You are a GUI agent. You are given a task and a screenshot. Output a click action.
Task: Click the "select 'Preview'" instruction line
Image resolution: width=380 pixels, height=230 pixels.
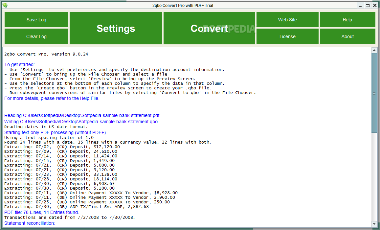coord(100,79)
